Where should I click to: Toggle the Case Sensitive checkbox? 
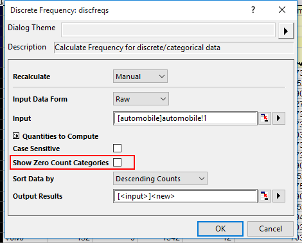tap(117, 148)
